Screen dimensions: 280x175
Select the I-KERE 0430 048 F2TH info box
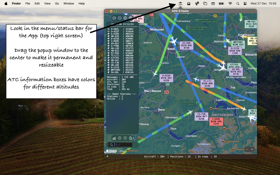pyautogui.click(x=216, y=121)
